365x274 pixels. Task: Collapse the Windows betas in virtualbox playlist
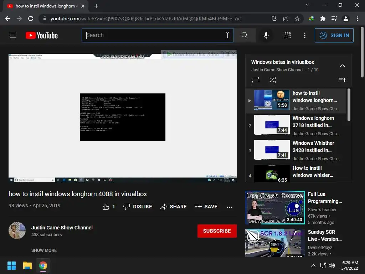pyautogui.click(x=343, y=66)
